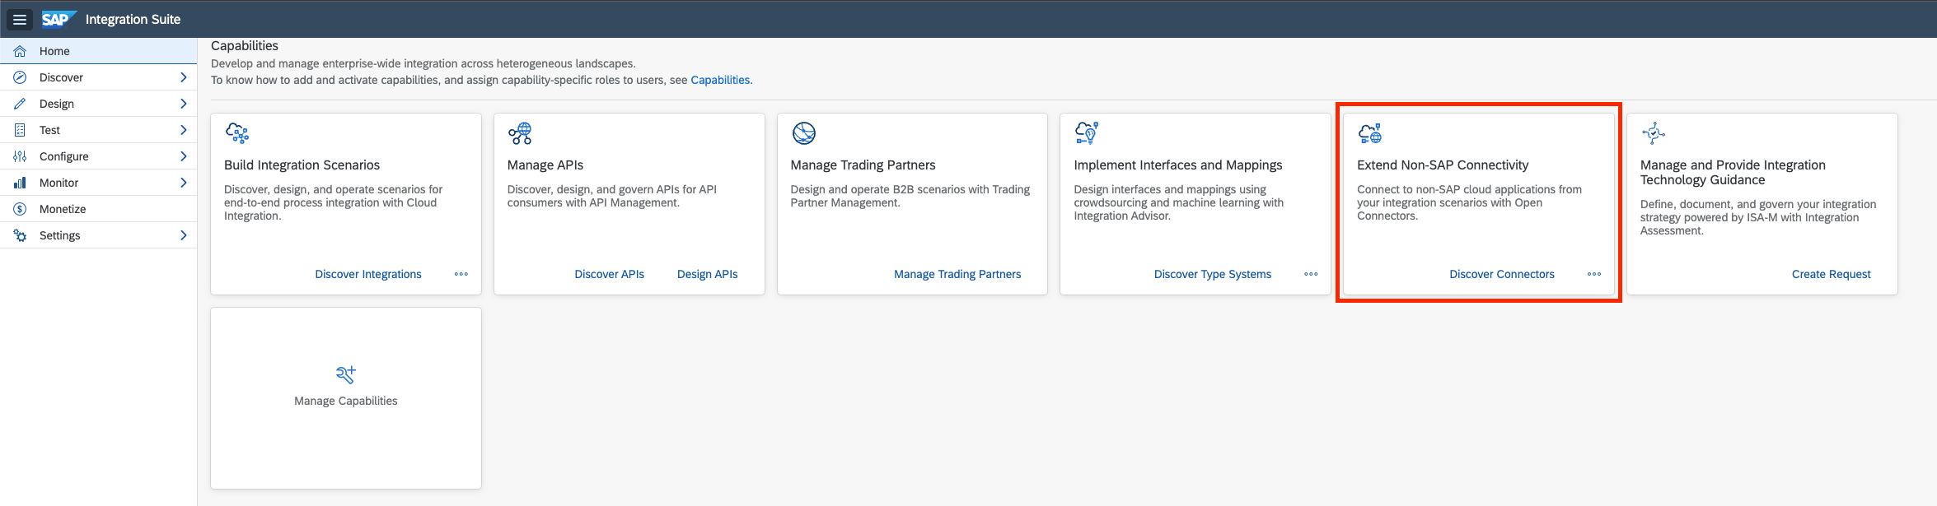Click the Manage Capabilities wrench-plus icon
Image resolution: width=1937 pixels, height=506 pixels.
pyautogui.click(x=346, y=374)
